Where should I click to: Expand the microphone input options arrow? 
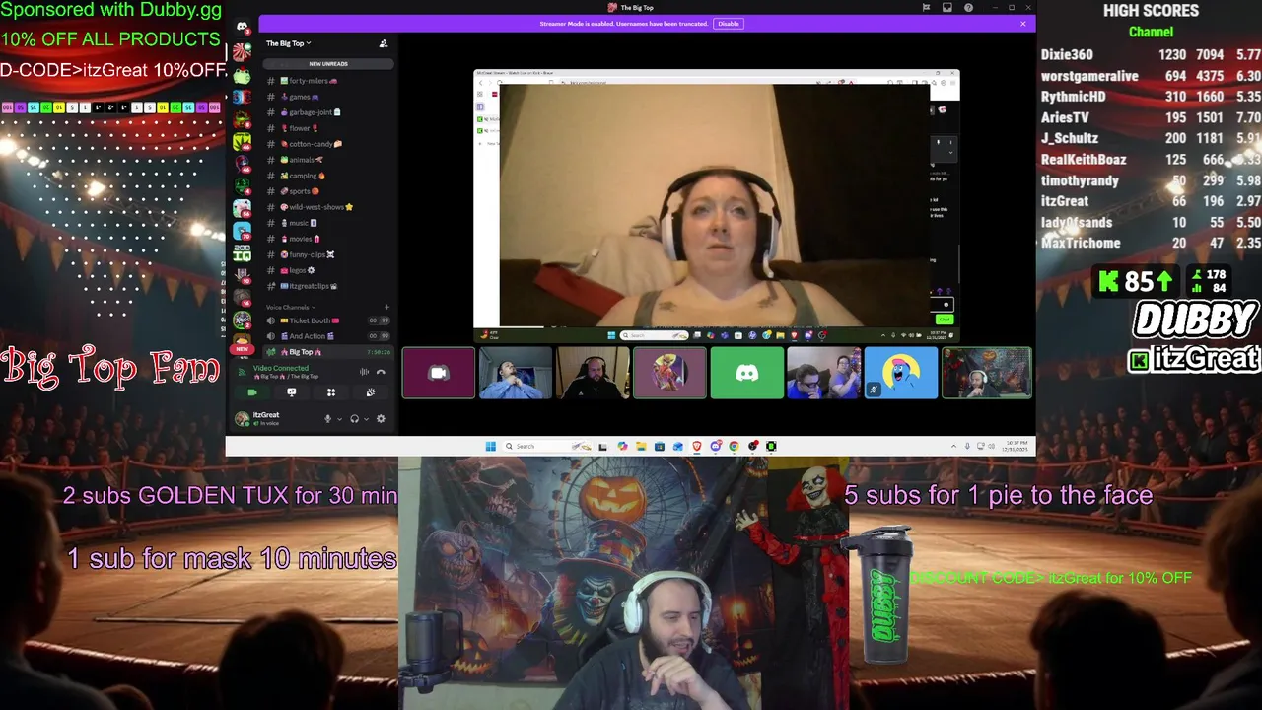(x=339, y=419)
